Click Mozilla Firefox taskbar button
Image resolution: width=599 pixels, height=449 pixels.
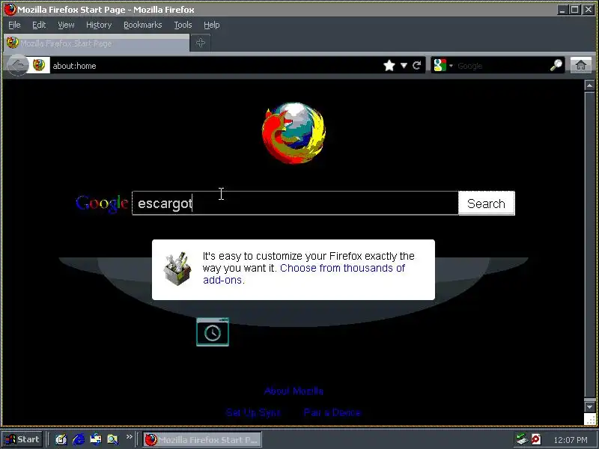(202, 439)
